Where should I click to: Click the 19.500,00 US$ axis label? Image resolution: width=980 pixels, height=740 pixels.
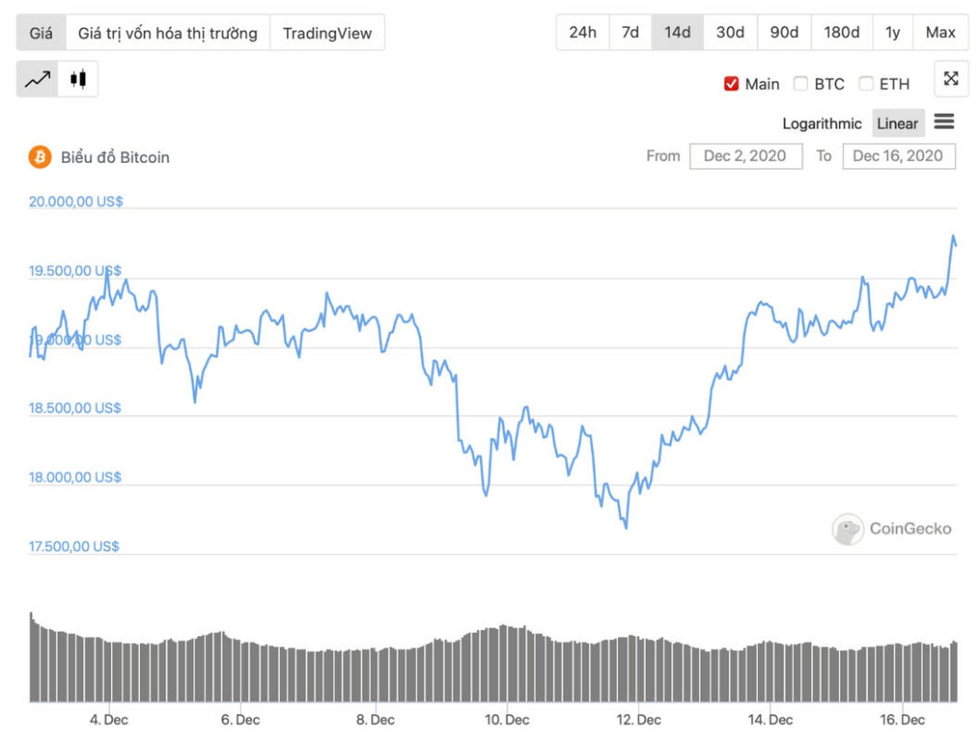click(x=75, y=271)
